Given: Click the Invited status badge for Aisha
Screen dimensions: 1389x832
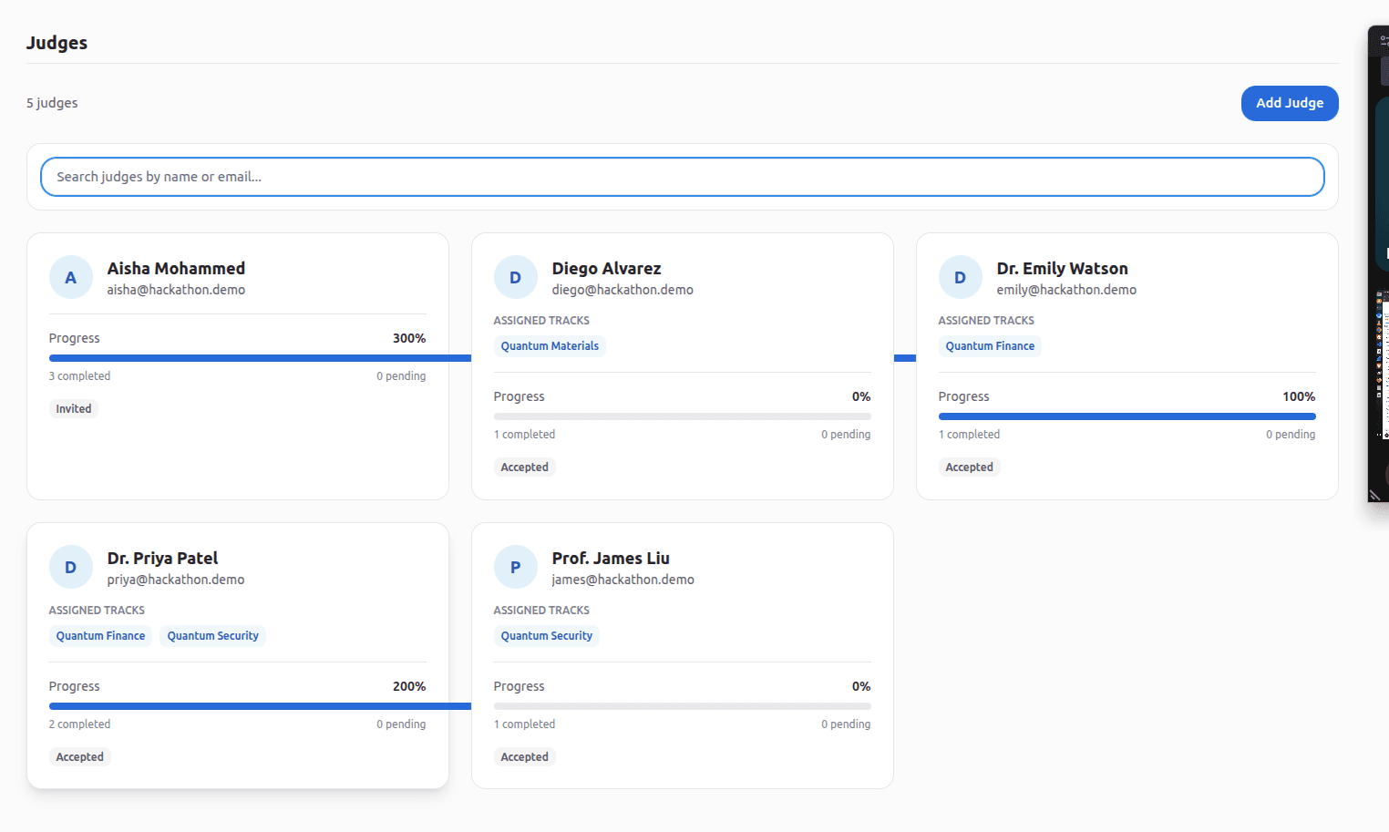Looking at the screenshot, I should click(74, 409).
